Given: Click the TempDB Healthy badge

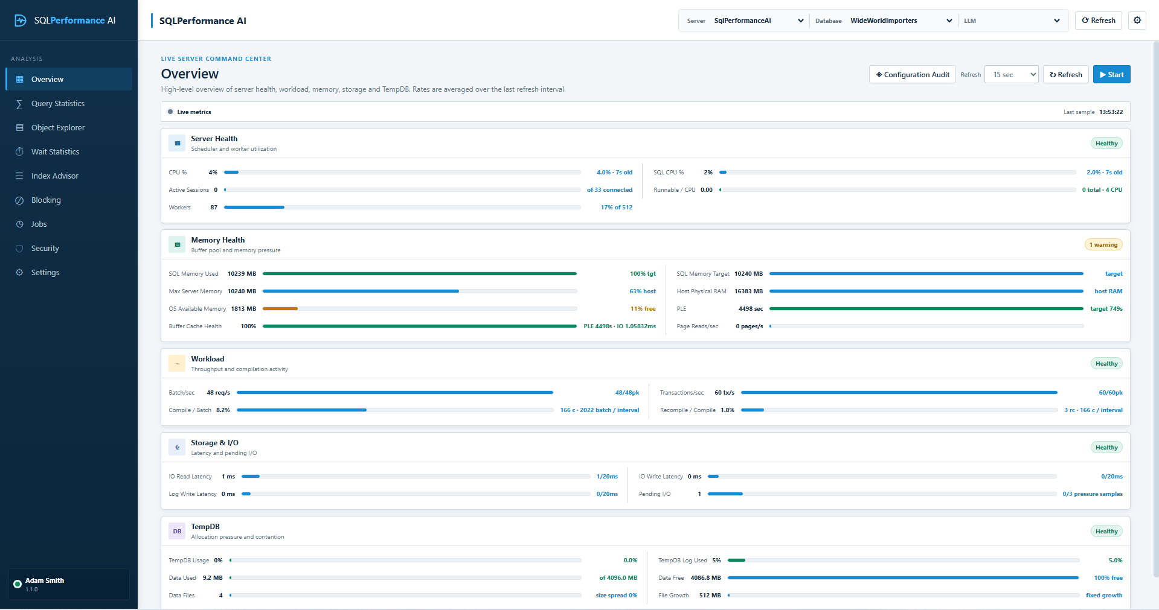Looking at the screenshot, I should [x=1106, y=532].
